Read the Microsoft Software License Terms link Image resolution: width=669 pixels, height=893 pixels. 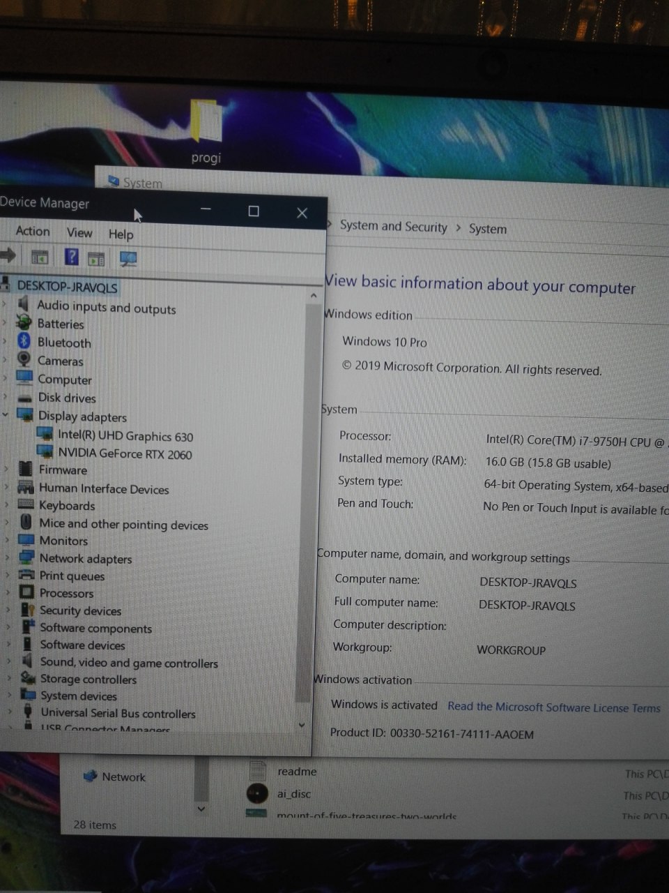point(554,707)
